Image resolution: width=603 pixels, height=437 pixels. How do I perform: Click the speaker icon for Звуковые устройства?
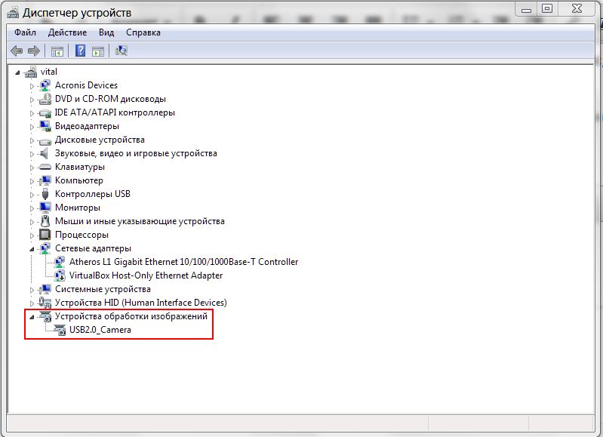[x=45, y=153]
